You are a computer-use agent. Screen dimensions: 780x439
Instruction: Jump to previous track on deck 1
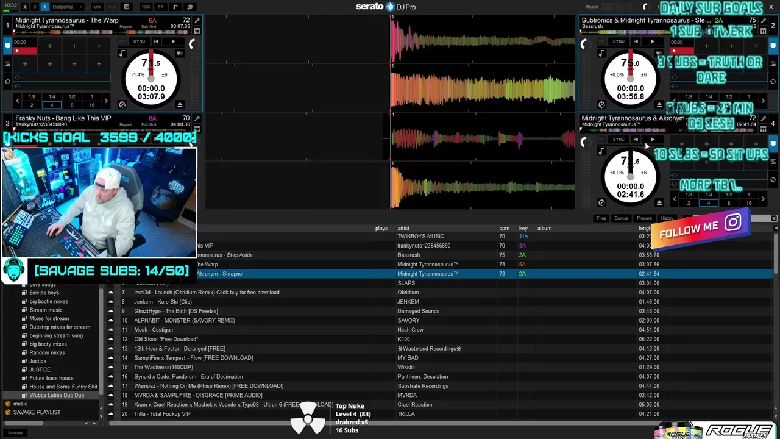[156, 41]
